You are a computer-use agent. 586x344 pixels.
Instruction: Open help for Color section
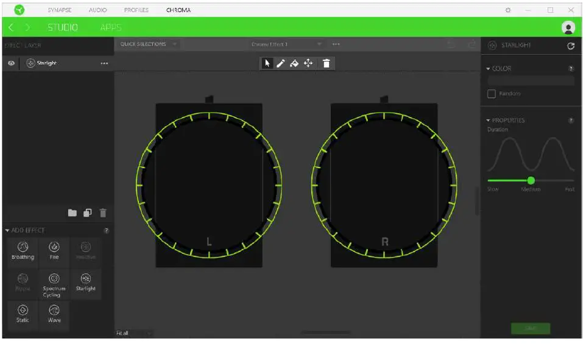(571, 69)
